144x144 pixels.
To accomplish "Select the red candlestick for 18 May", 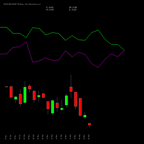I will point(71,89).
